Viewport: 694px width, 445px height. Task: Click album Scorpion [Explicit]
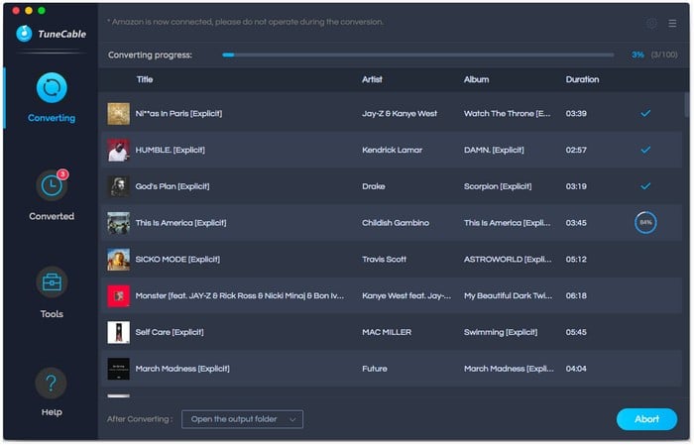point(498,186)
